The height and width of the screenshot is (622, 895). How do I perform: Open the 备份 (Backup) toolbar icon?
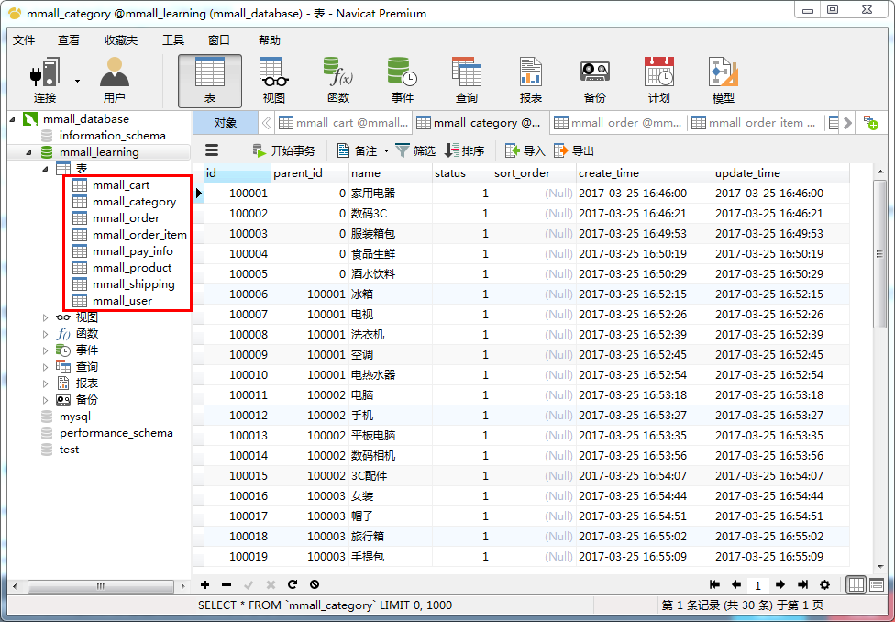coord(595,81)
